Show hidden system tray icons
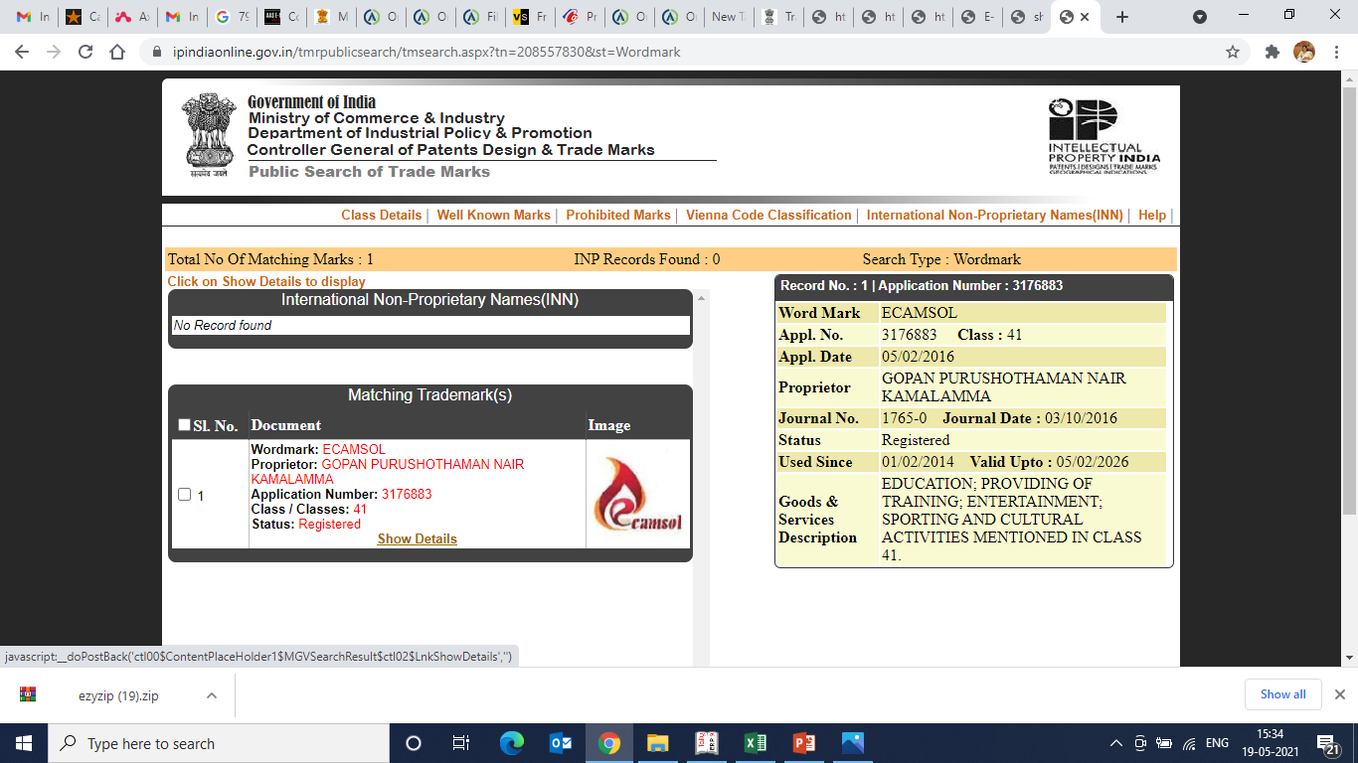The width and height of the screenshot is (1358, 763). (1116, 743)
